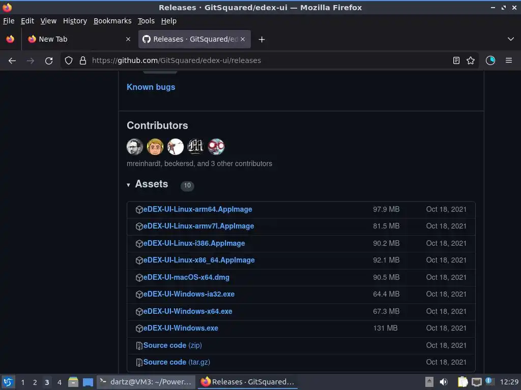
Task: Download eDEX-UI-Windows-ia32.exe
Action: (189, 294)
